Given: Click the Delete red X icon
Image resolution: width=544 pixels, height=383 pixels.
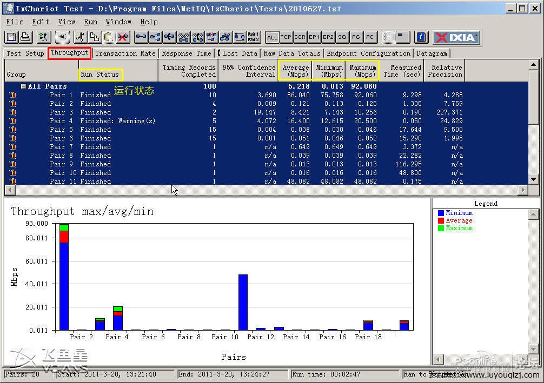Looking at the screenshot, I should click(x=122, y=37).
